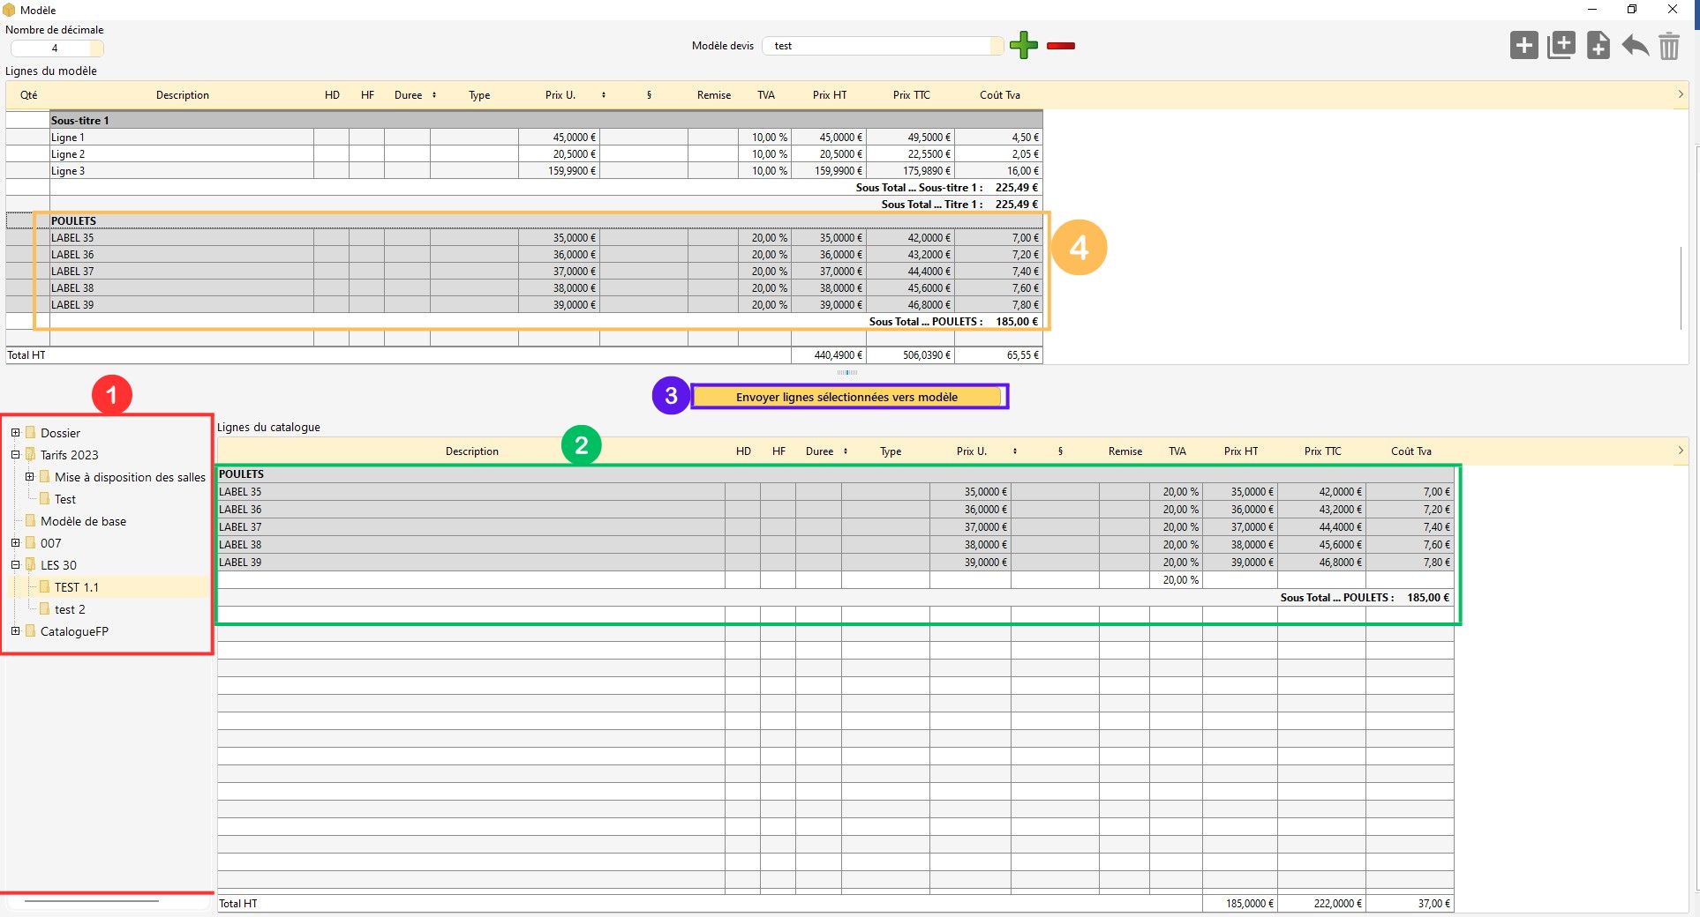Click the new document plus icon
This screenshot has width=1700, height=917.
1598,45
